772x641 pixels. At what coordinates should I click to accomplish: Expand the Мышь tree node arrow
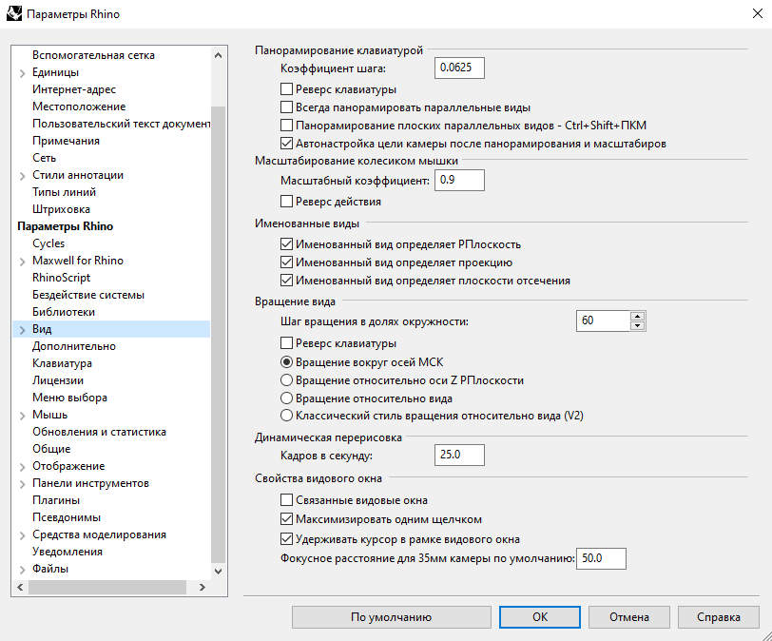22,416
